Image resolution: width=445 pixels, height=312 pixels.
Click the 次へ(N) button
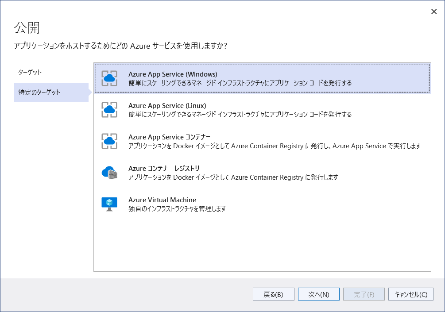(x=318, y=294)
